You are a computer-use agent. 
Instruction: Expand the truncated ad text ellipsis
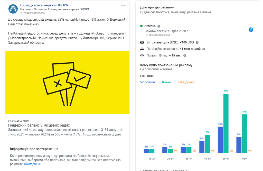(x=10, y=48)
